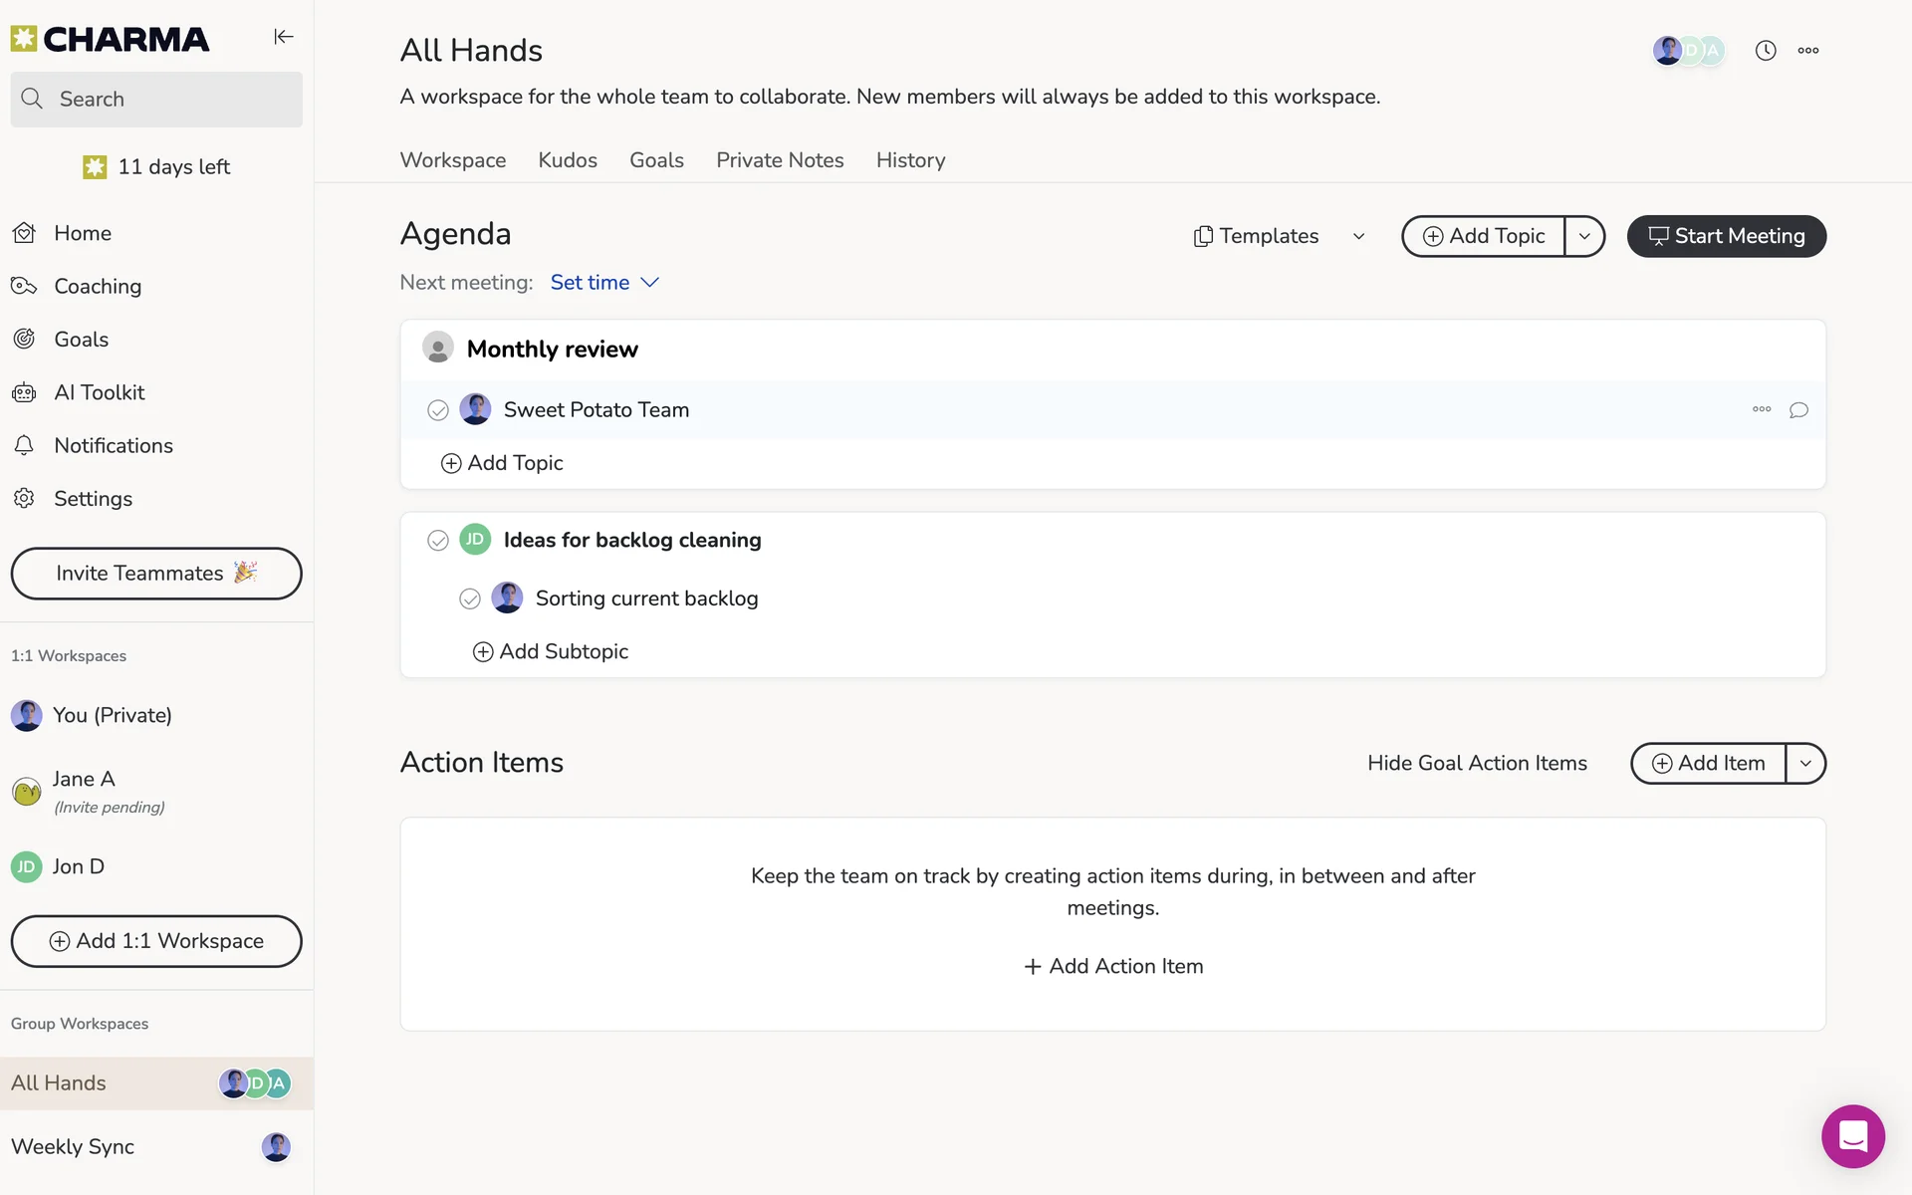Screen dimensions: 1912x1195
Task: Click the Search field in sidebar
Action: tap(156, 100)
